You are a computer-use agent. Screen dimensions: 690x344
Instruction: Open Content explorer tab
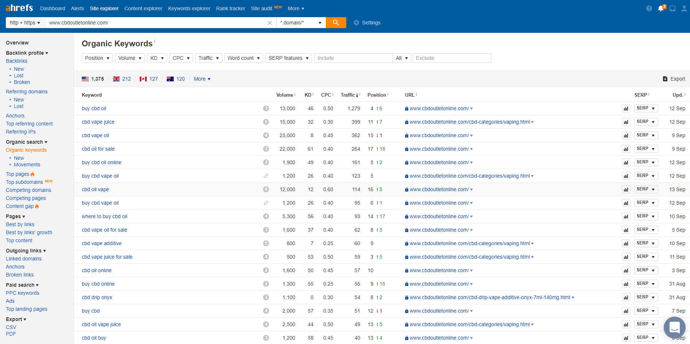(143, 8)
